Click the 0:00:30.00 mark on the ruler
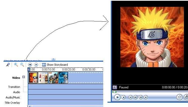188x107 pixels. click(89, 69)
